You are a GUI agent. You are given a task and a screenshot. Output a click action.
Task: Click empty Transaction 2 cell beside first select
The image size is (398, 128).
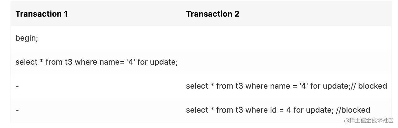(x=286, y=62)
